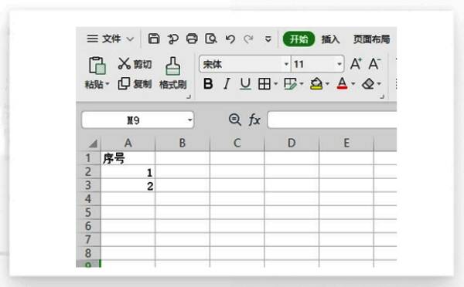This screenshot has height=287, width=464.
Task: Expand the font color dropdown arrow
Action: (x=353, y=84)
